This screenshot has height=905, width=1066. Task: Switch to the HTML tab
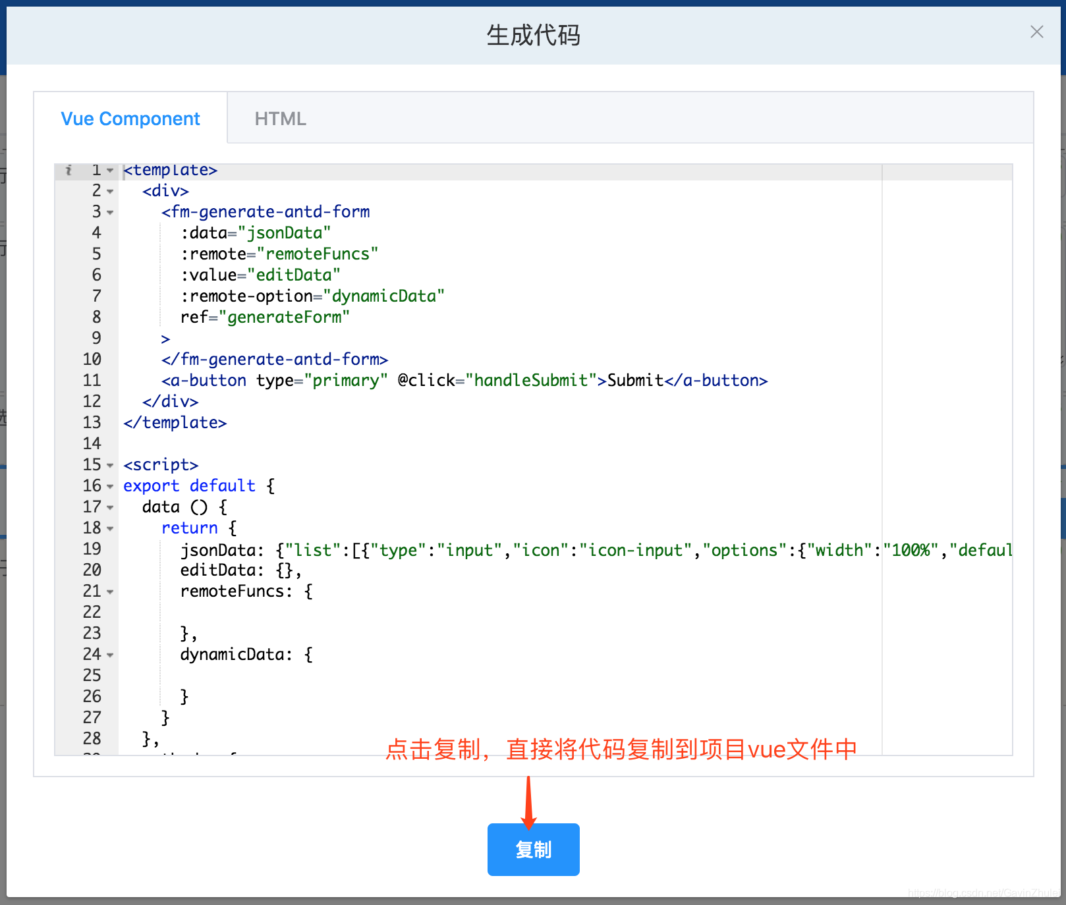tap(281, 119)
